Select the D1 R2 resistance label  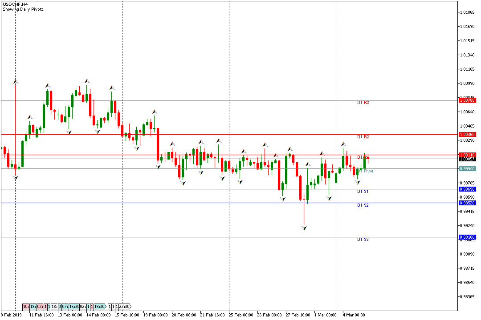click(x=363, y=137)
